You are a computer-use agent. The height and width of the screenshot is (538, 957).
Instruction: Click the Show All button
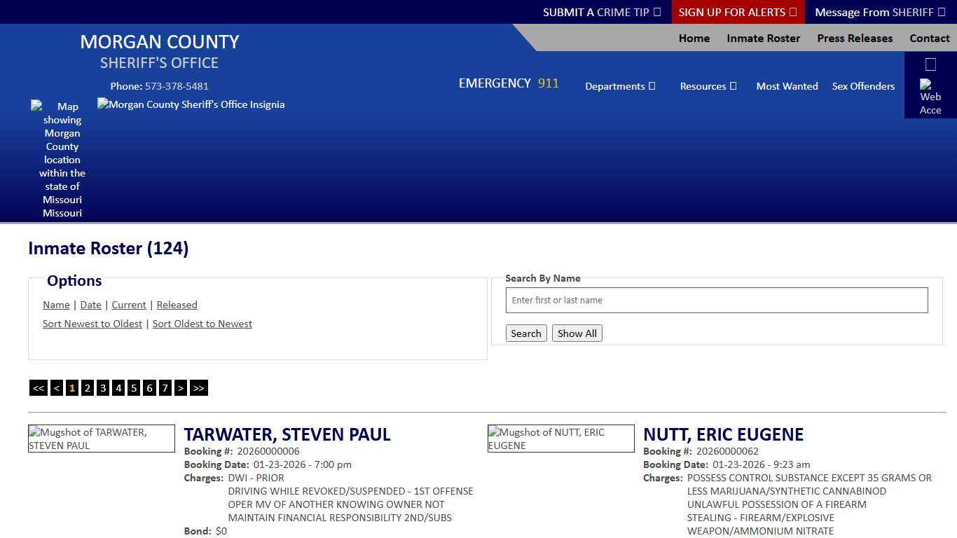[x=577, y=333]
